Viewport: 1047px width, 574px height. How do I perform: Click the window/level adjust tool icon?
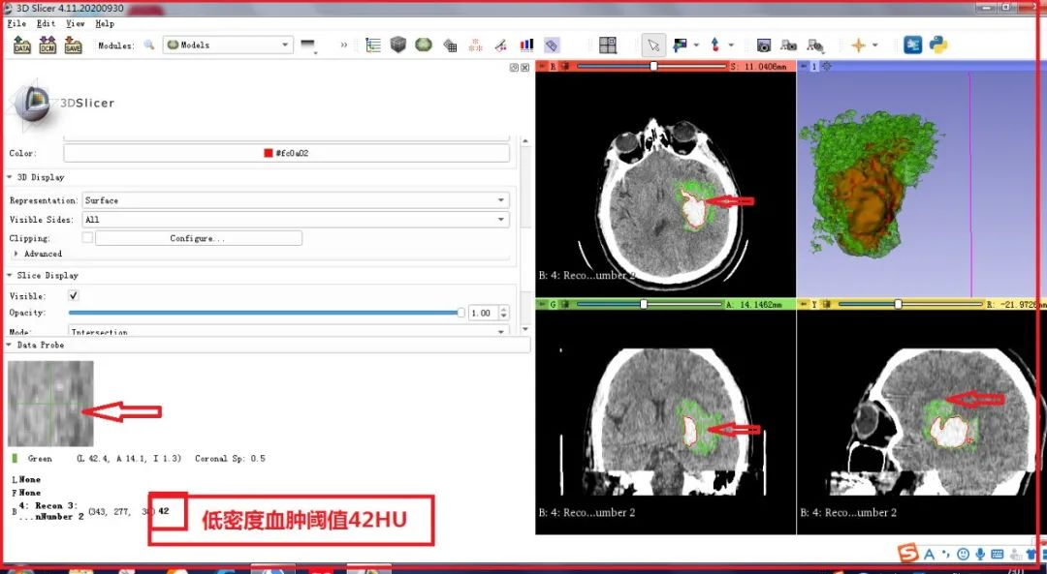681,45
